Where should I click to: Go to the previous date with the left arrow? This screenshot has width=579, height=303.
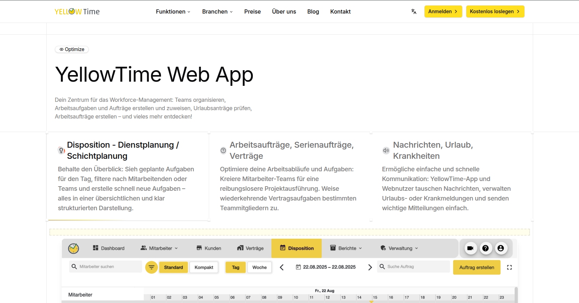tap(282, 267)
